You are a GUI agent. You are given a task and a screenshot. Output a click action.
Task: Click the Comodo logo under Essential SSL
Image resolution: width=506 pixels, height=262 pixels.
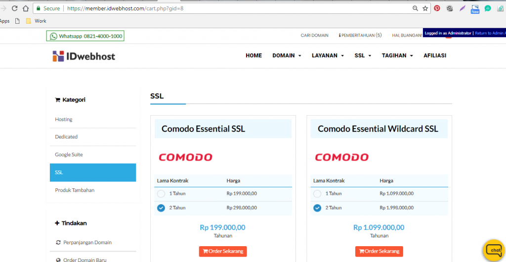pyautogui.click(x=186, y=157)
